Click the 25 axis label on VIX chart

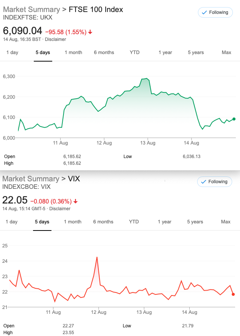tap(5, 246)
